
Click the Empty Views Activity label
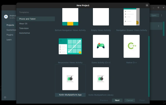point(101,30)
